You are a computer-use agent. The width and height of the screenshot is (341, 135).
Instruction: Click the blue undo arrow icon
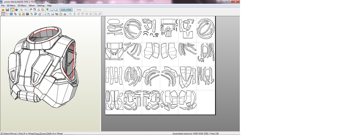pyautogui.click(x=35, y=14)
